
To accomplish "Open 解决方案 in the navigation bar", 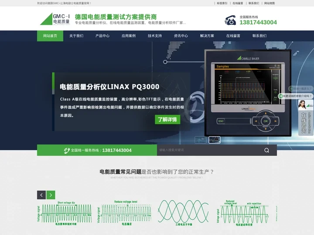I will pos(207,36).
